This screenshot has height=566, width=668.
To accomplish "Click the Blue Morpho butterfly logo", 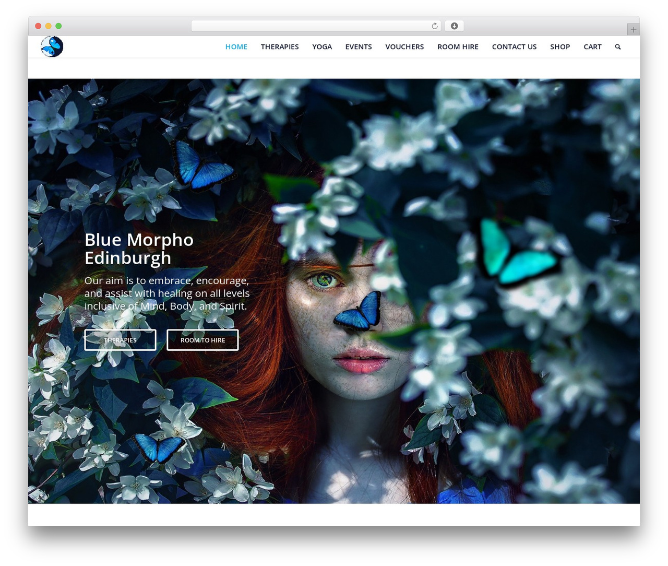I will click(52, 46).
